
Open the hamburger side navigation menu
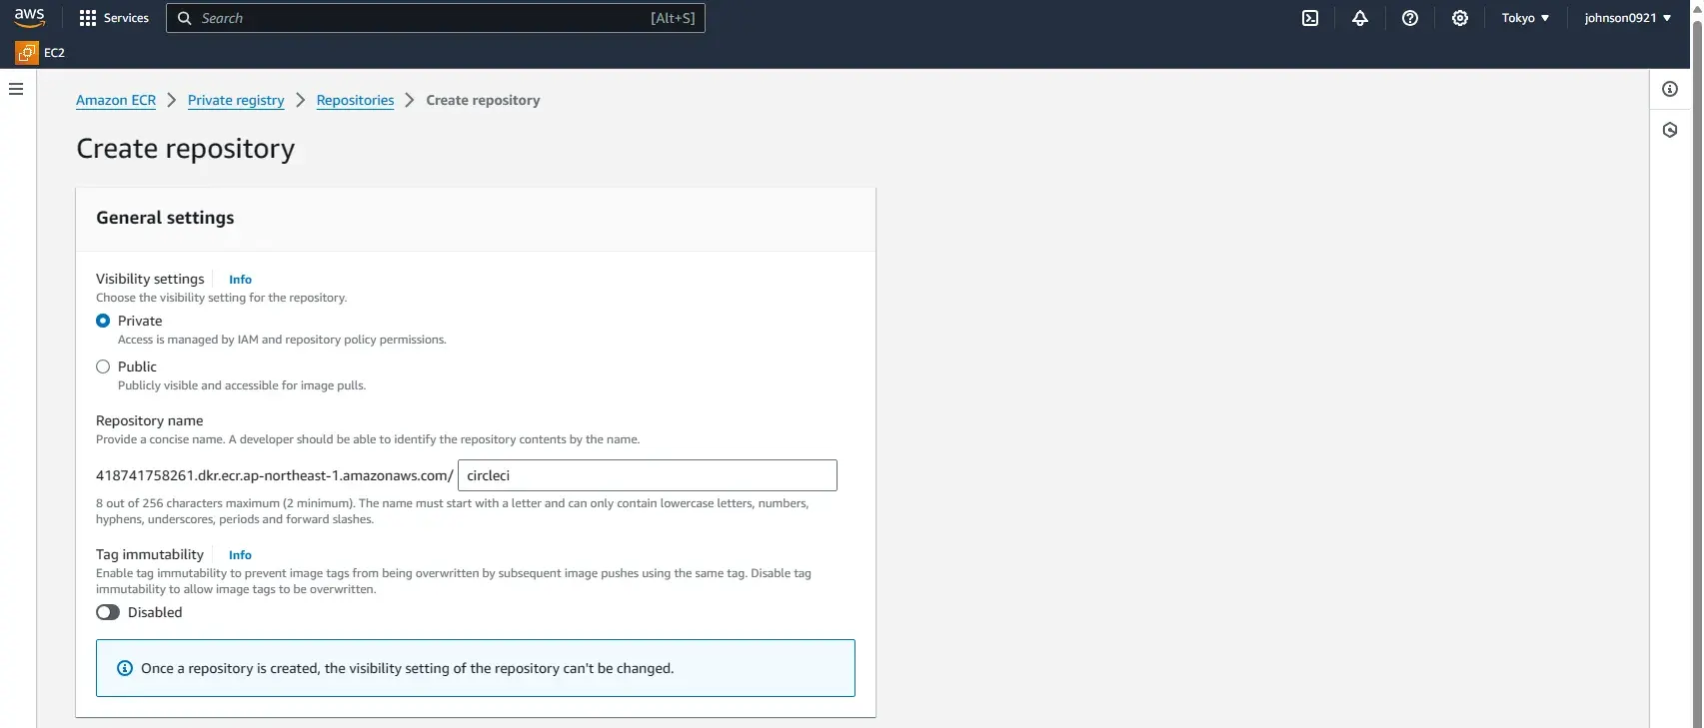point(16,89)
